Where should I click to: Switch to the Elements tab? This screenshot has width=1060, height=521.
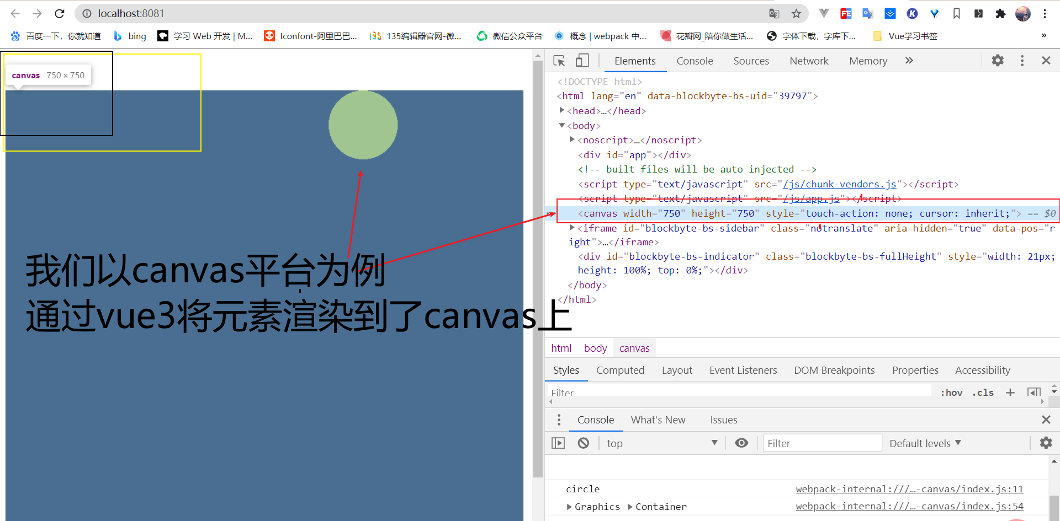[x=635, y=61]
